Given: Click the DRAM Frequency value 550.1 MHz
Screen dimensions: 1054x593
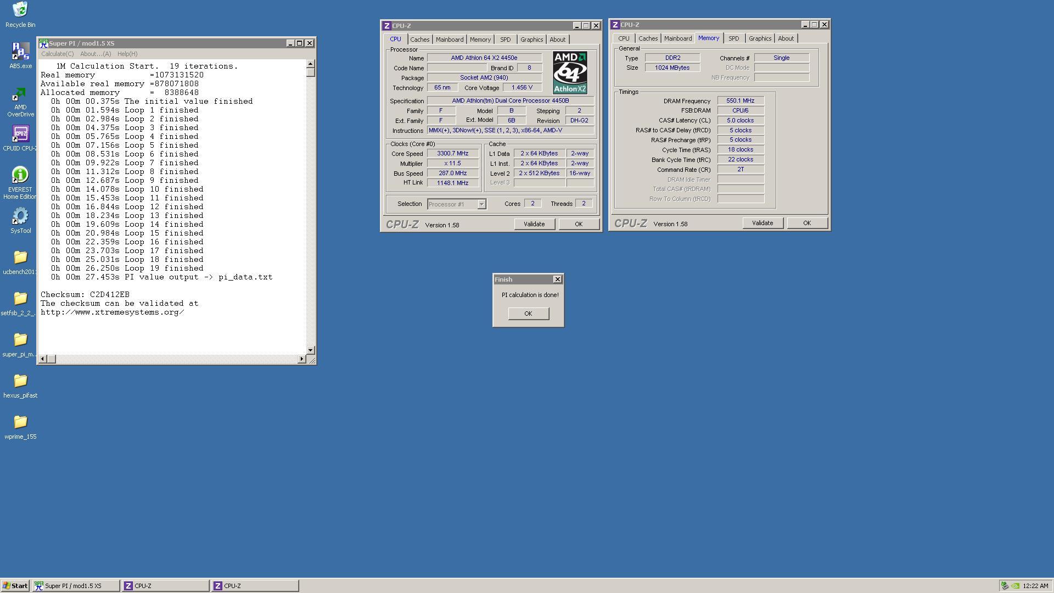Looking at the screenshot, I should click(741, 101).
